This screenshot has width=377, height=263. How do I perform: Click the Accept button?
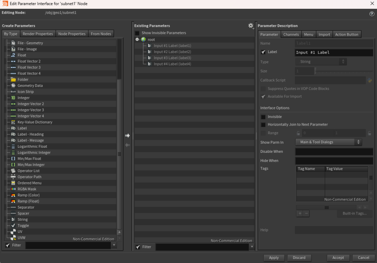coord(338,257)
